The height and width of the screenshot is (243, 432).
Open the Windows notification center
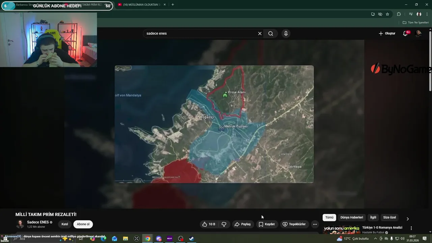point(425,239)
